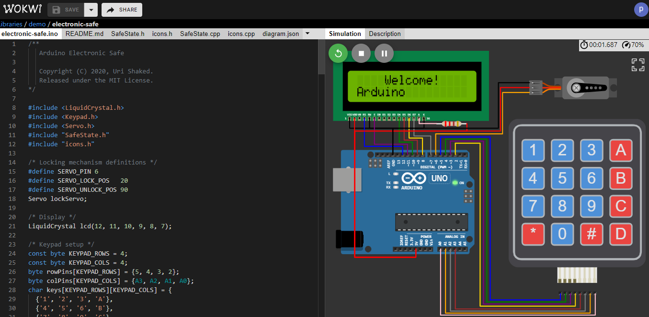Screen dimensions: 649x317
Task: Click the SHARE button
Action: 122,10
